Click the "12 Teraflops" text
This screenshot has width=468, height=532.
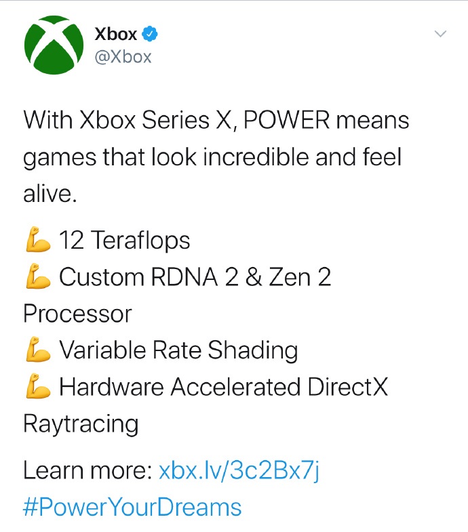click(x=125, y=240)
